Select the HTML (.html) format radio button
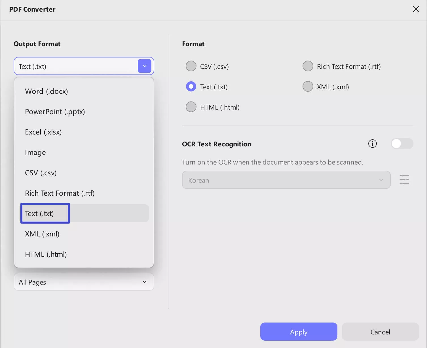The image size is (427, 348). 191,107
